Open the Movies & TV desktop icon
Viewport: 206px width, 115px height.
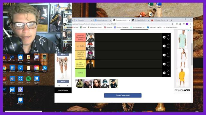point(20,69)
